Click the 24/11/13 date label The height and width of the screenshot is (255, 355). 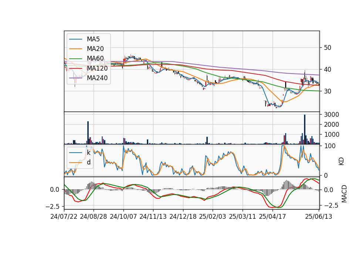153,217
